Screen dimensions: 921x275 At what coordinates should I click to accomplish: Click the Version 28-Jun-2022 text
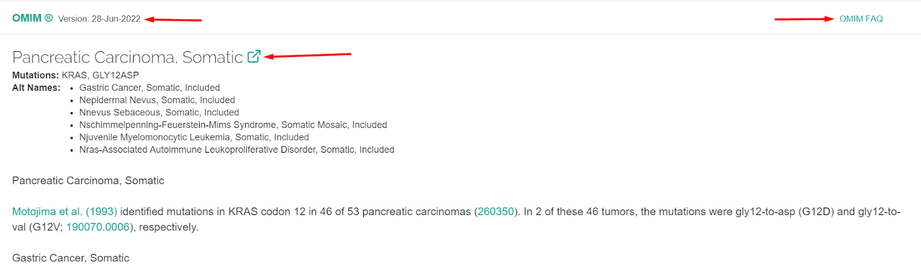(x=99, y=19)
